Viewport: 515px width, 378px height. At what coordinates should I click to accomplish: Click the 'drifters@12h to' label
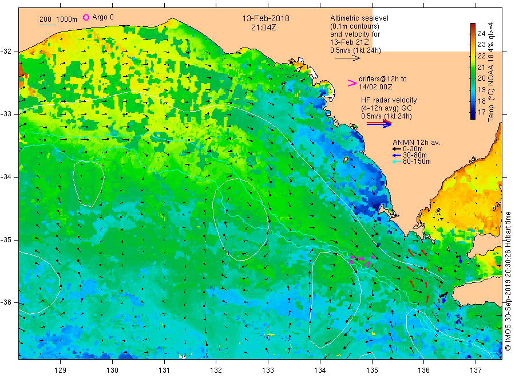click(x=383, y=79)
